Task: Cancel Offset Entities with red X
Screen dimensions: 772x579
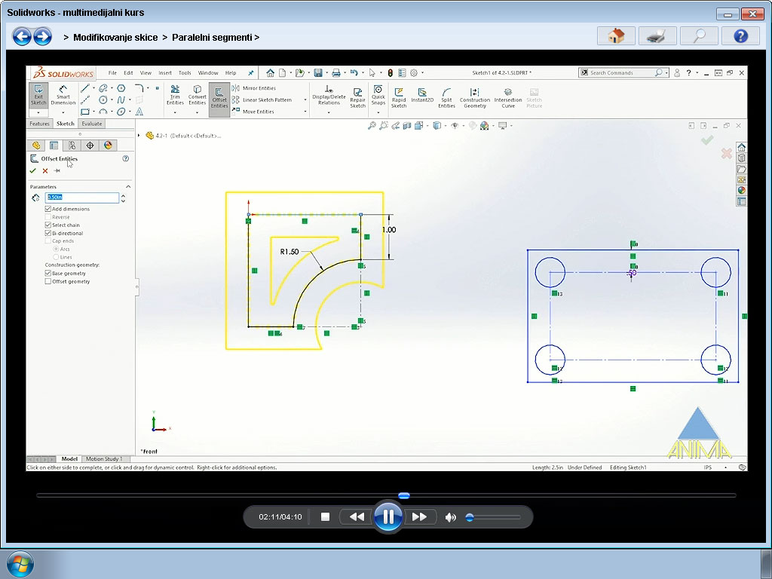Action: click(x=44, y=170)
